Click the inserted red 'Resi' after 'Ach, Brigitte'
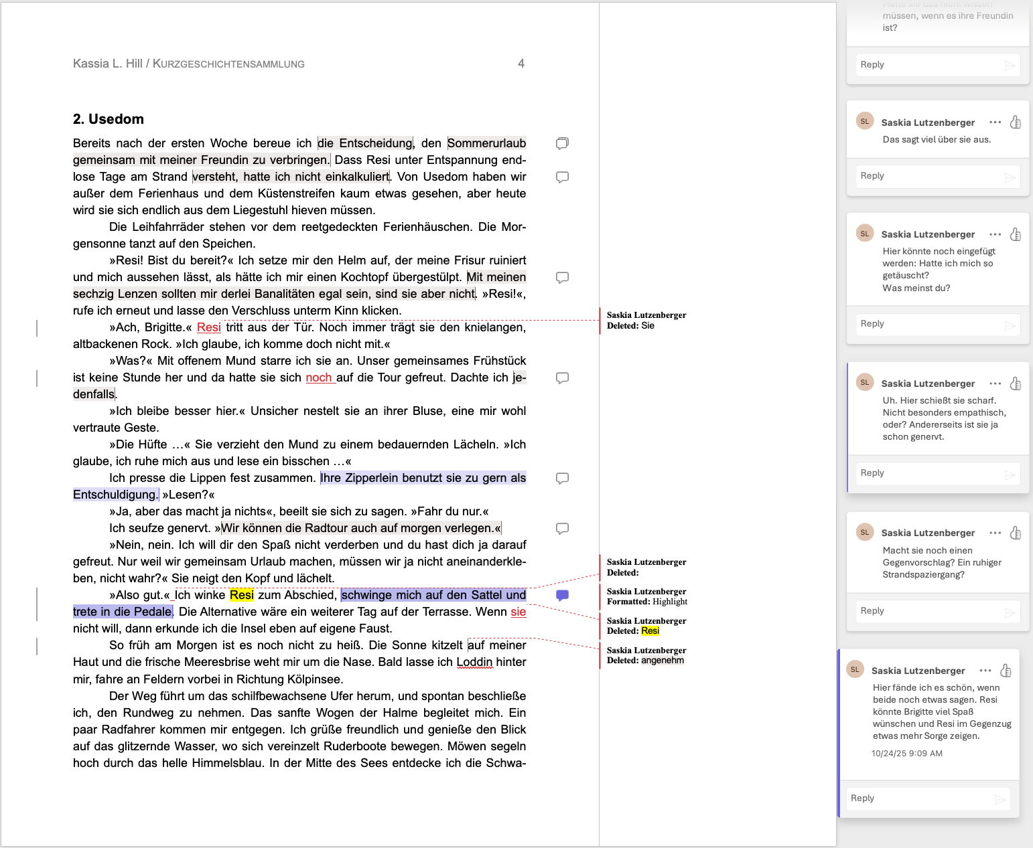 click(x=208, y=327)
